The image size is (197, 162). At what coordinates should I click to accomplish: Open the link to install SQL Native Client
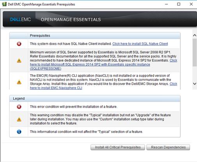click(140, 44)
